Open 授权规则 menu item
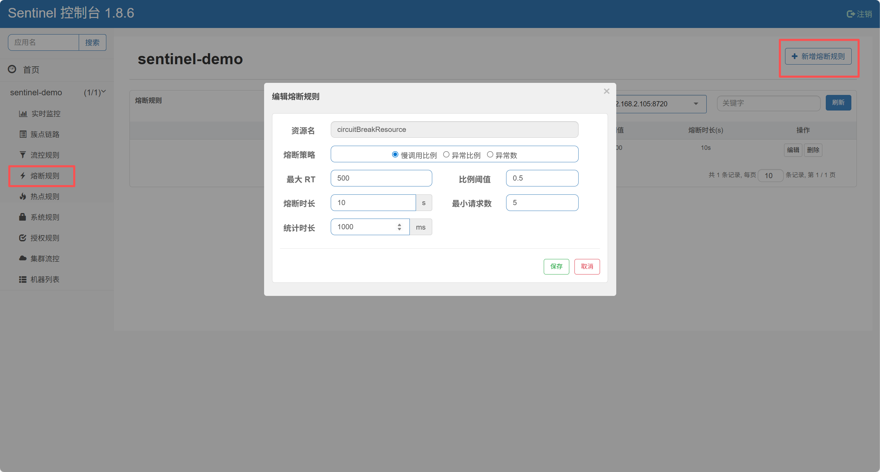The width and height of the screenshot is (880, 472). (45, 238)
